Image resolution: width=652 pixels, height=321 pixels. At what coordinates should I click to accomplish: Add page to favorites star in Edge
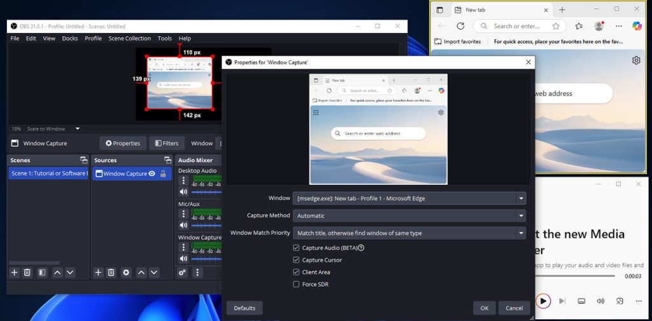tap(555, 26)
